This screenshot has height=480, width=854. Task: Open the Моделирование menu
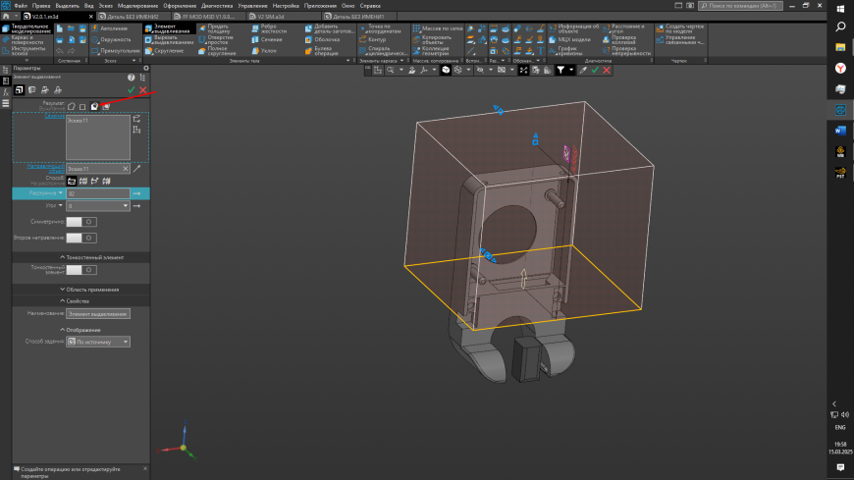click(137, 6)
